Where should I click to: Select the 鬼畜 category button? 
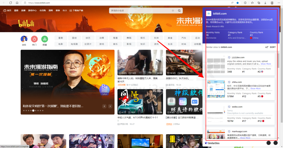point(115,38)
